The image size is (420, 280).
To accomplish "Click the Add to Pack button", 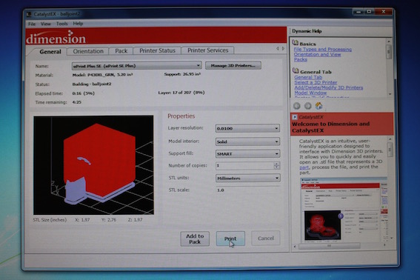I will point(195,239).
